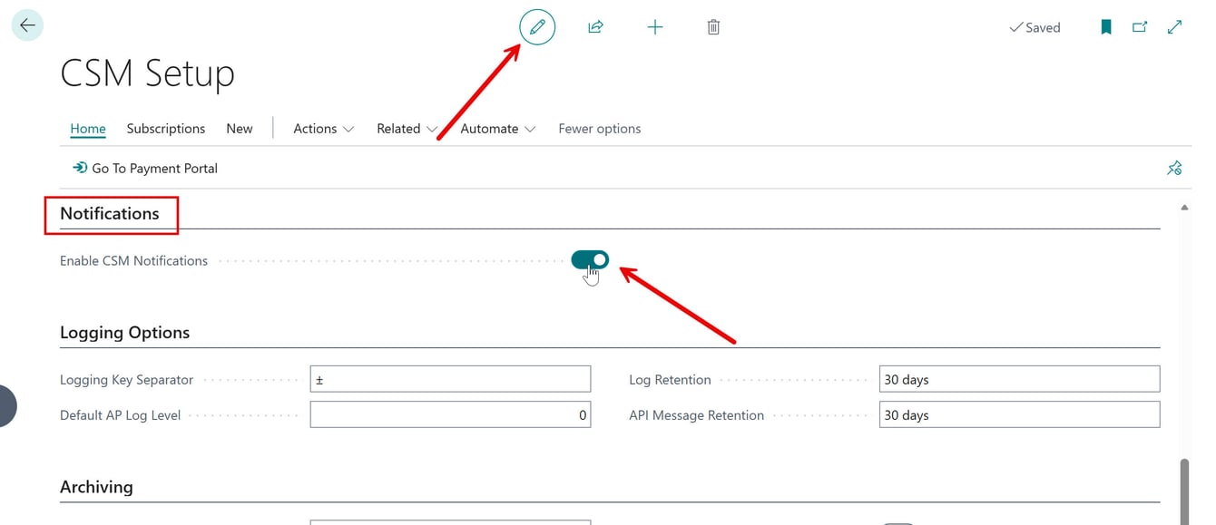Expand the Actions dropdown menu
The height and width of the screenshot is (525, 1216).
coord(323,129)
